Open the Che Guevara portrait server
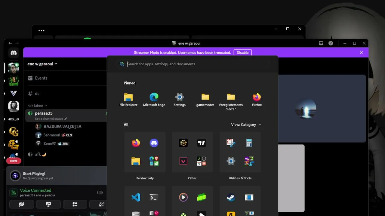Image resolution: width=385 pixels, height=216 pixels. [x=14, y=106]
